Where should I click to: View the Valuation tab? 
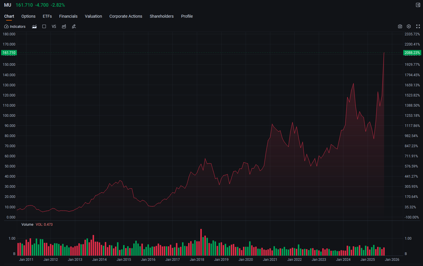coord(93,16)
